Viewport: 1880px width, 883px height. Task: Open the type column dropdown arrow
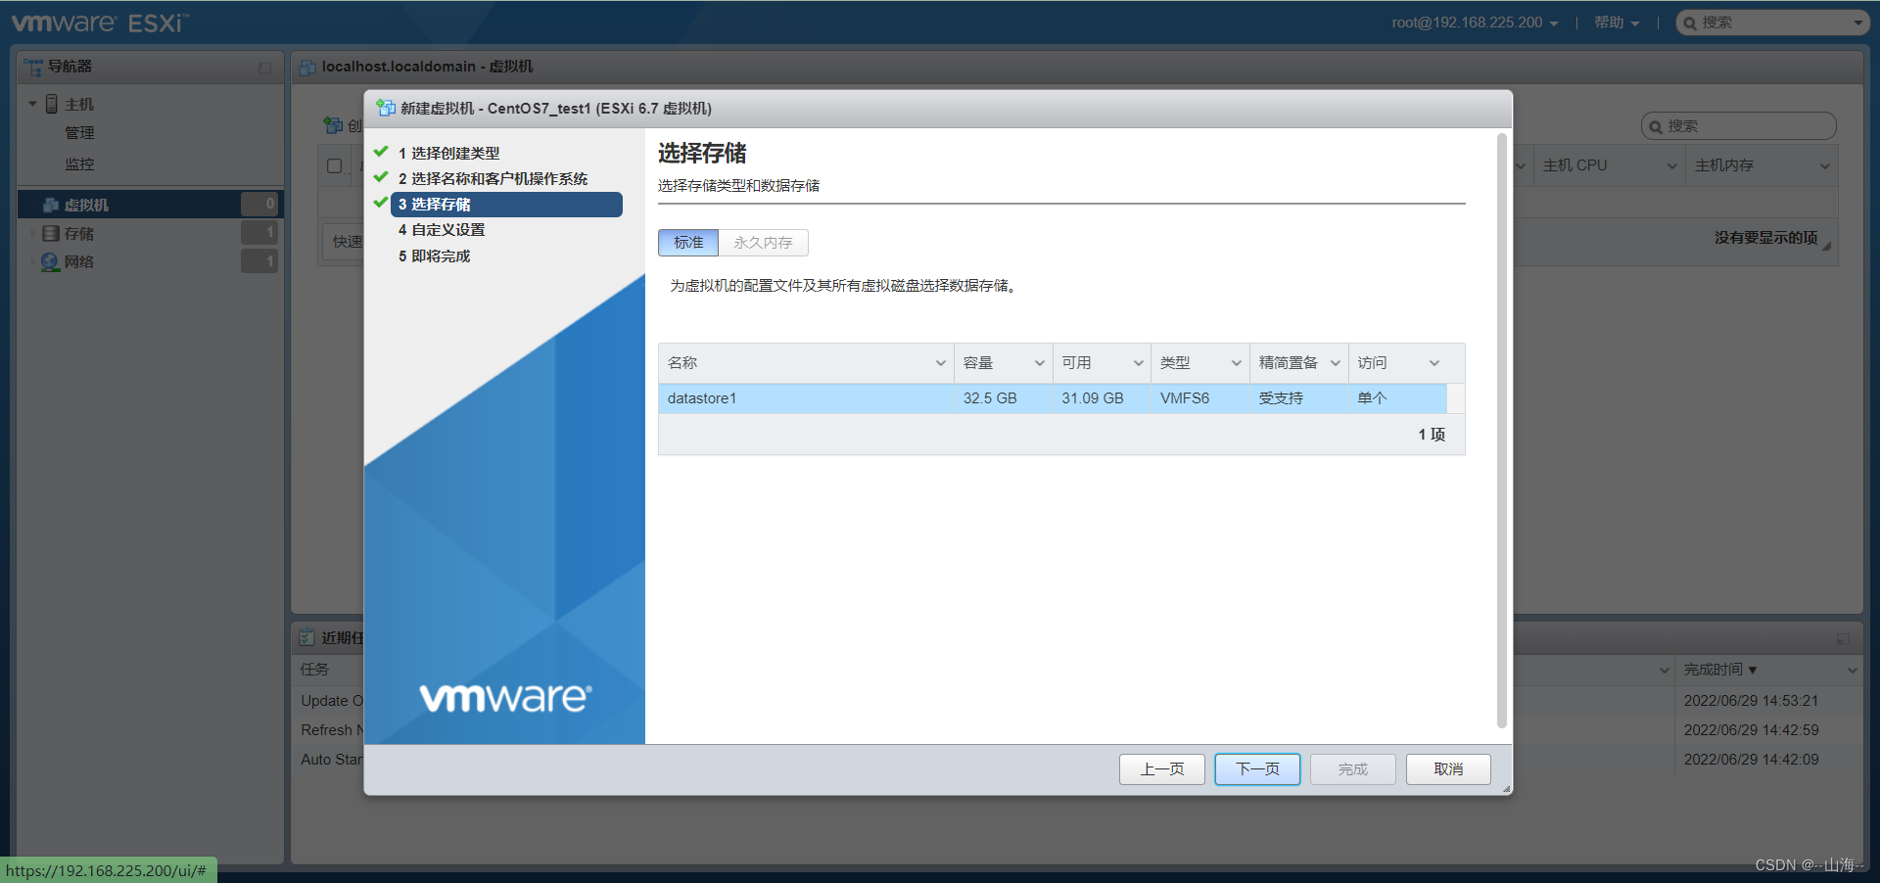click(1237, 363)
